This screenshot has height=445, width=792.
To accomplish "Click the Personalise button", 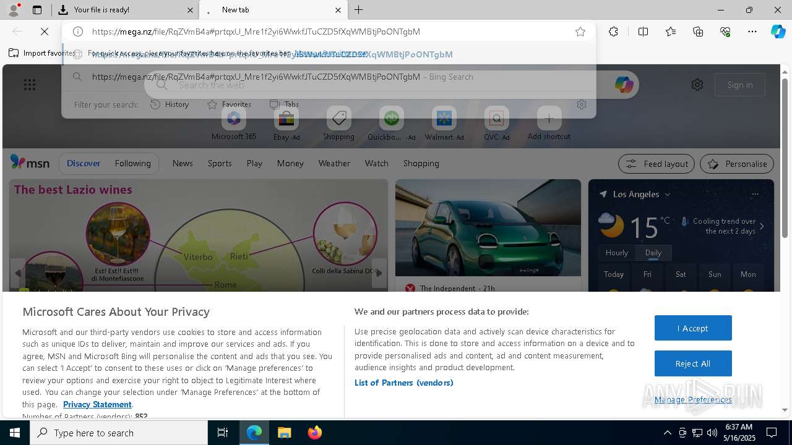I will 736,164.
